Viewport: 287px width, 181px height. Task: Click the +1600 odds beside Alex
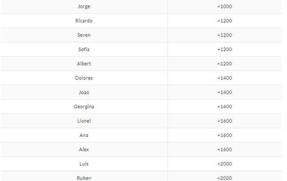(x=225, y=149)
